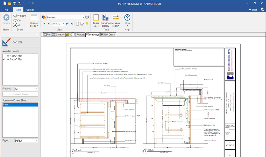Viewport: 266px width, 157px height.
Task: Jump to the last sheet
Action: click(72, 24)
